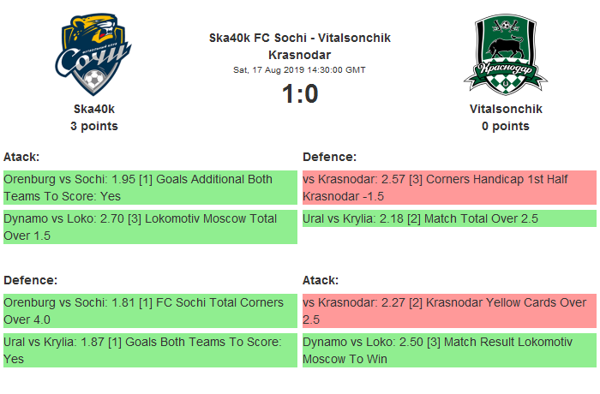
Task: Click the red Krasnodar Yellow Cards Over 2.5 bet
Action: click(449, 311)
